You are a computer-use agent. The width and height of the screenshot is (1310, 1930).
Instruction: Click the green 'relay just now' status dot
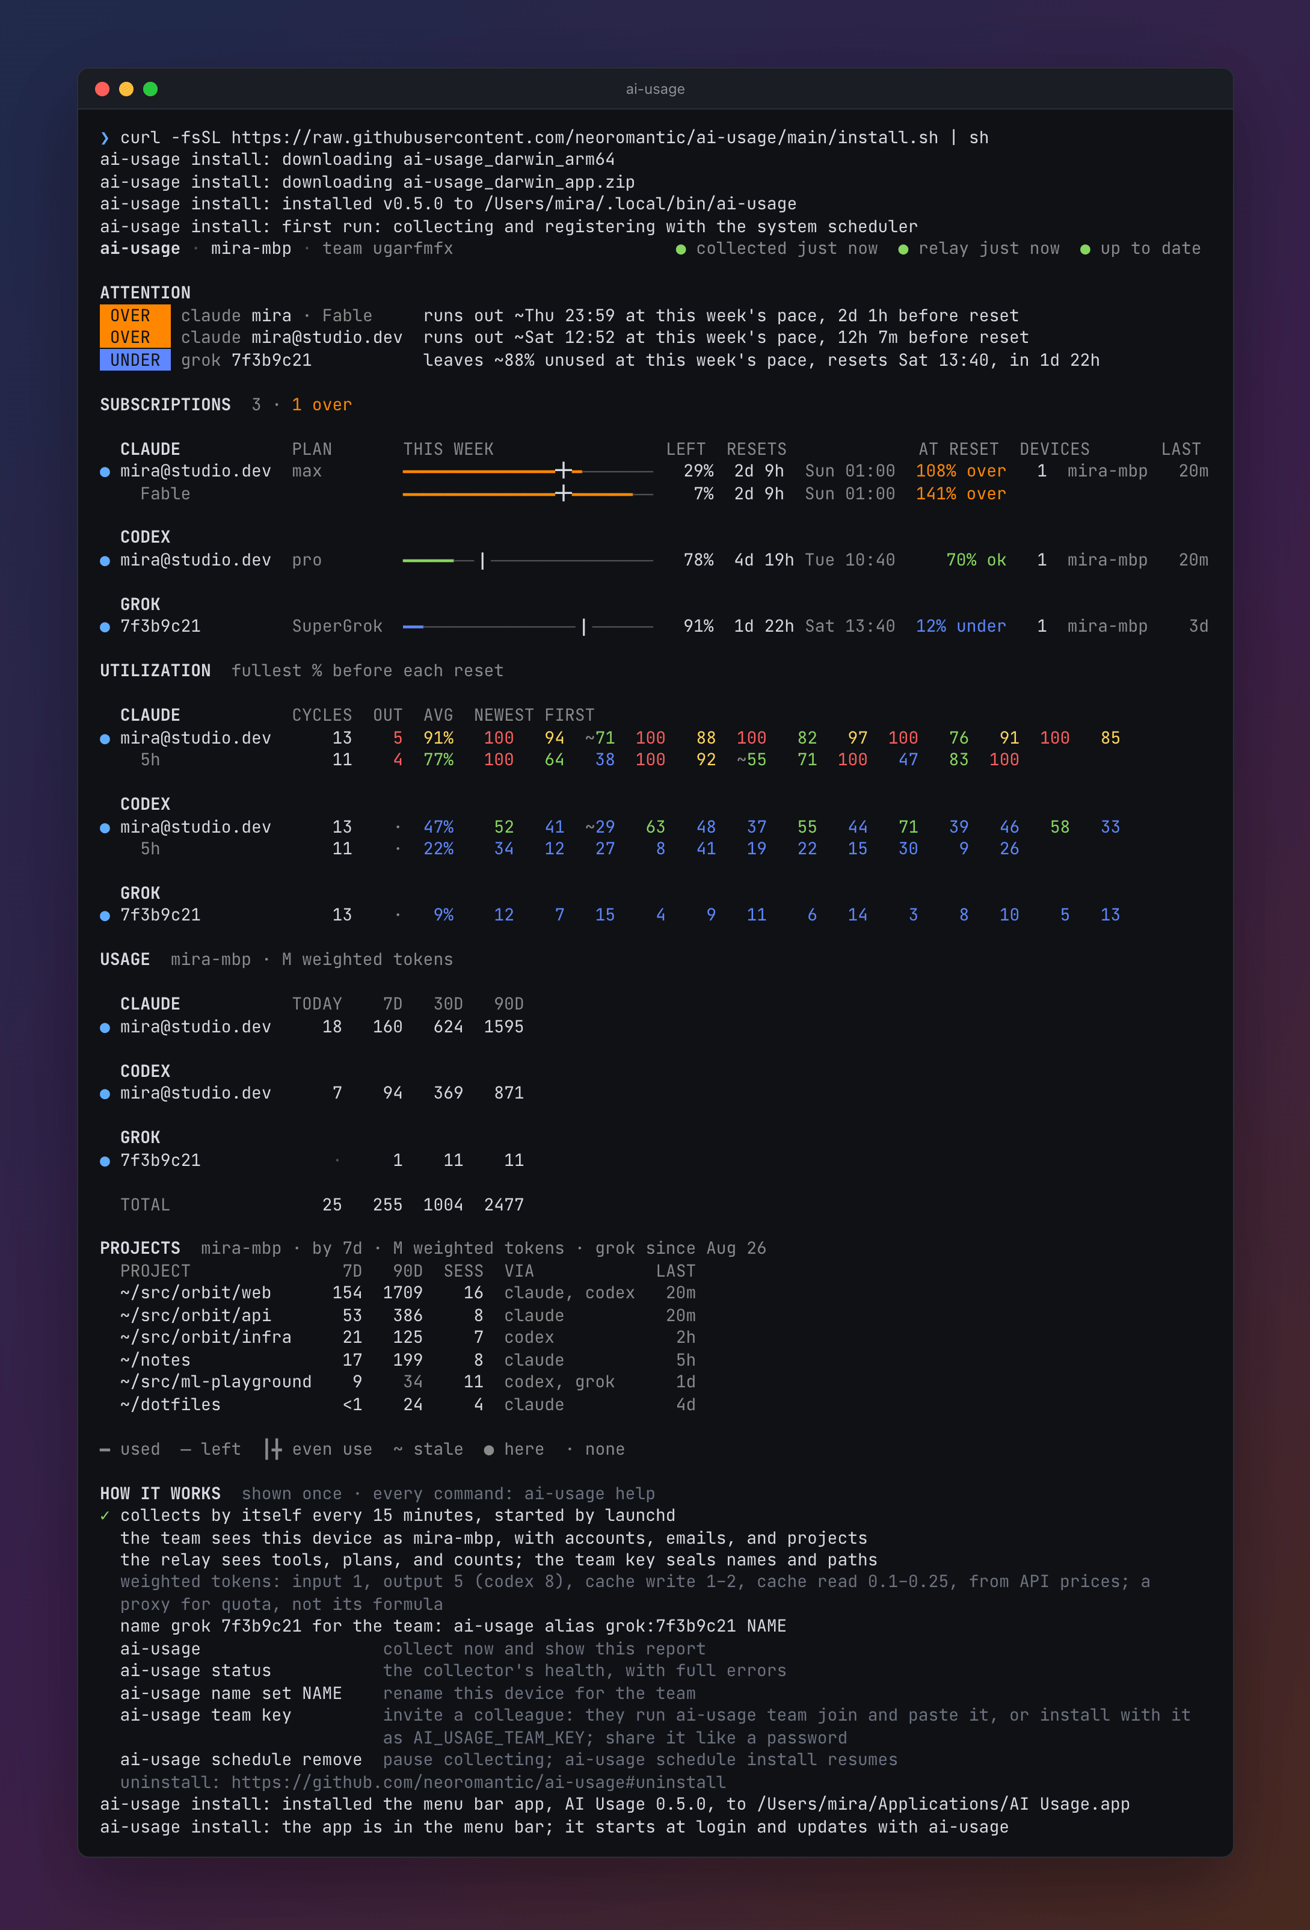coord(902,249)
